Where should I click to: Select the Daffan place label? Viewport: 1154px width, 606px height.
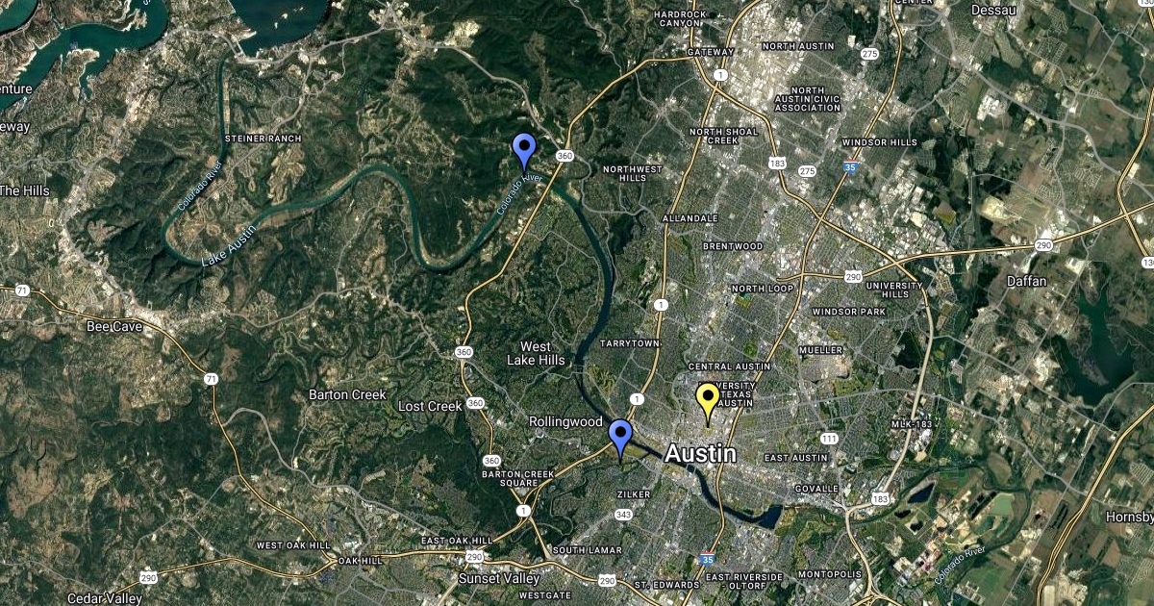(x=1025, y=281)
